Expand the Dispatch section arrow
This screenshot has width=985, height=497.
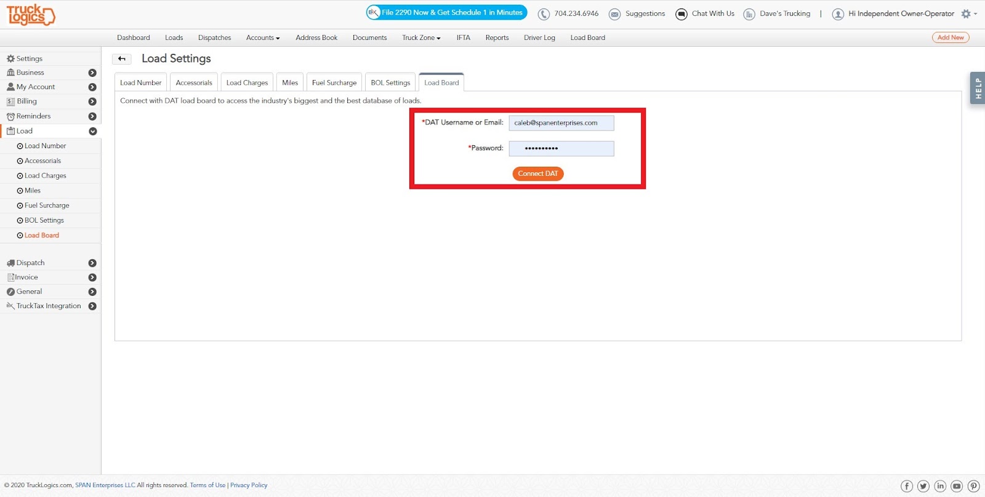point(92,263)
